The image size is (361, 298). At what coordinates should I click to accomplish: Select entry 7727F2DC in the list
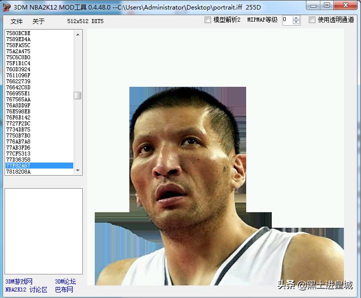[39, 123]
